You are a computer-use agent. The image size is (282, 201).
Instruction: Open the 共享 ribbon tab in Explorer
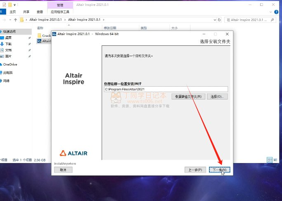pyautogui.click(x=26, y=12)
